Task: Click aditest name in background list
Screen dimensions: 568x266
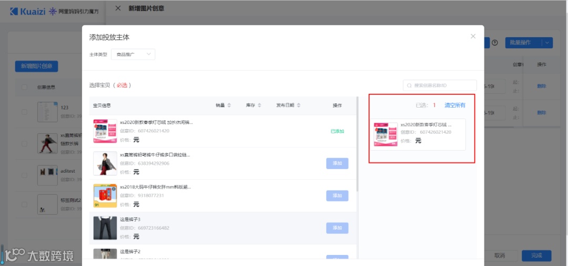Action: point(68,171)
